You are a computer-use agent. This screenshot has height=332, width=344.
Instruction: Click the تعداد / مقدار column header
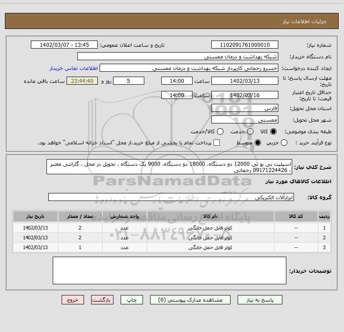pos(80,217)
